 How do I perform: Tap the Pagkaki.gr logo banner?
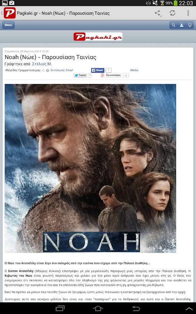98,37
